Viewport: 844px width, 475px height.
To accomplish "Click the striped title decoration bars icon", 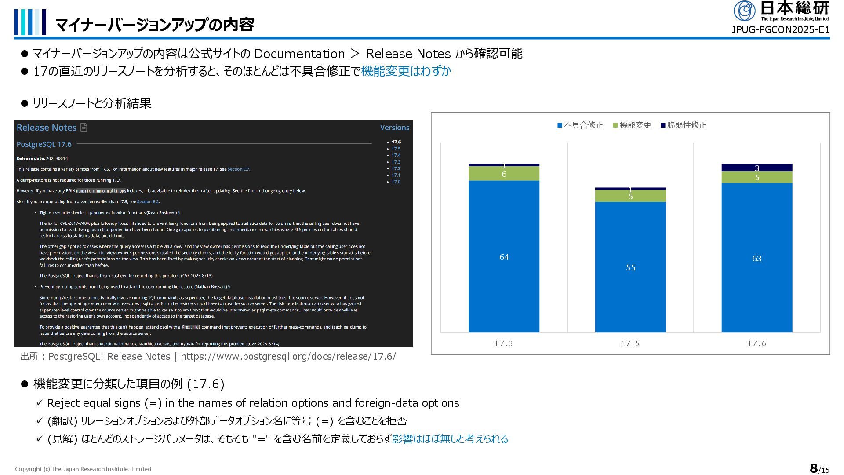I will pos(30,22).
